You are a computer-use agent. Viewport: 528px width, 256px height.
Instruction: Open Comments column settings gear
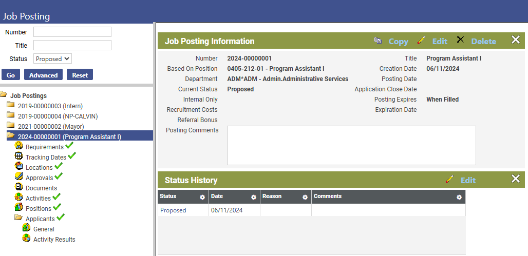click(459, 198)
